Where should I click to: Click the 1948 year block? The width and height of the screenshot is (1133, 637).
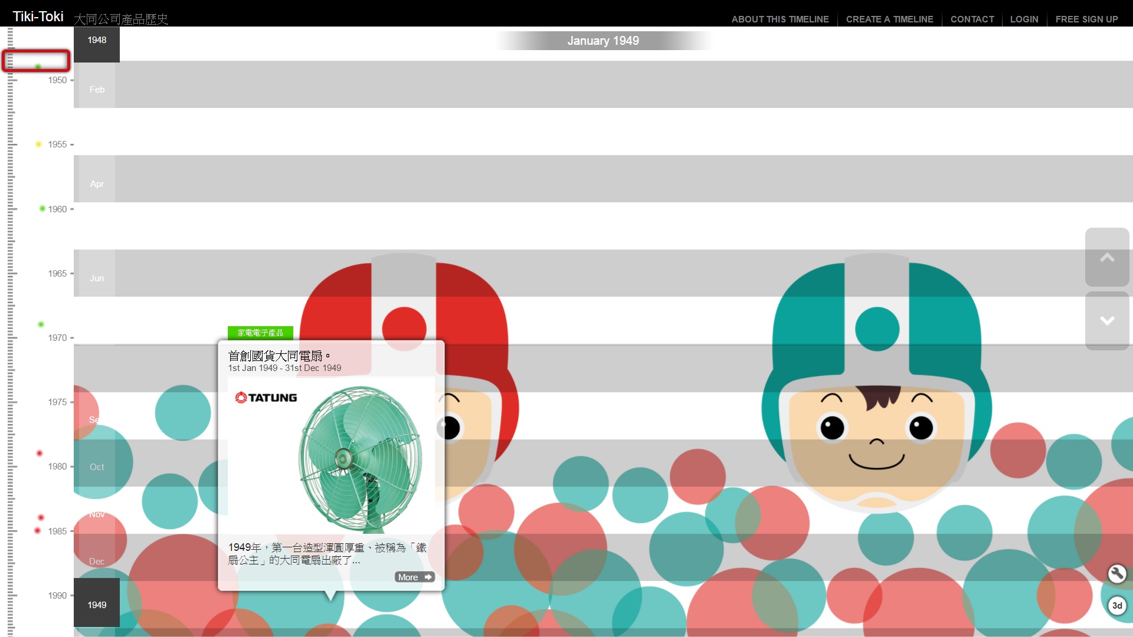pyautogui.click(x=97, y=44)
